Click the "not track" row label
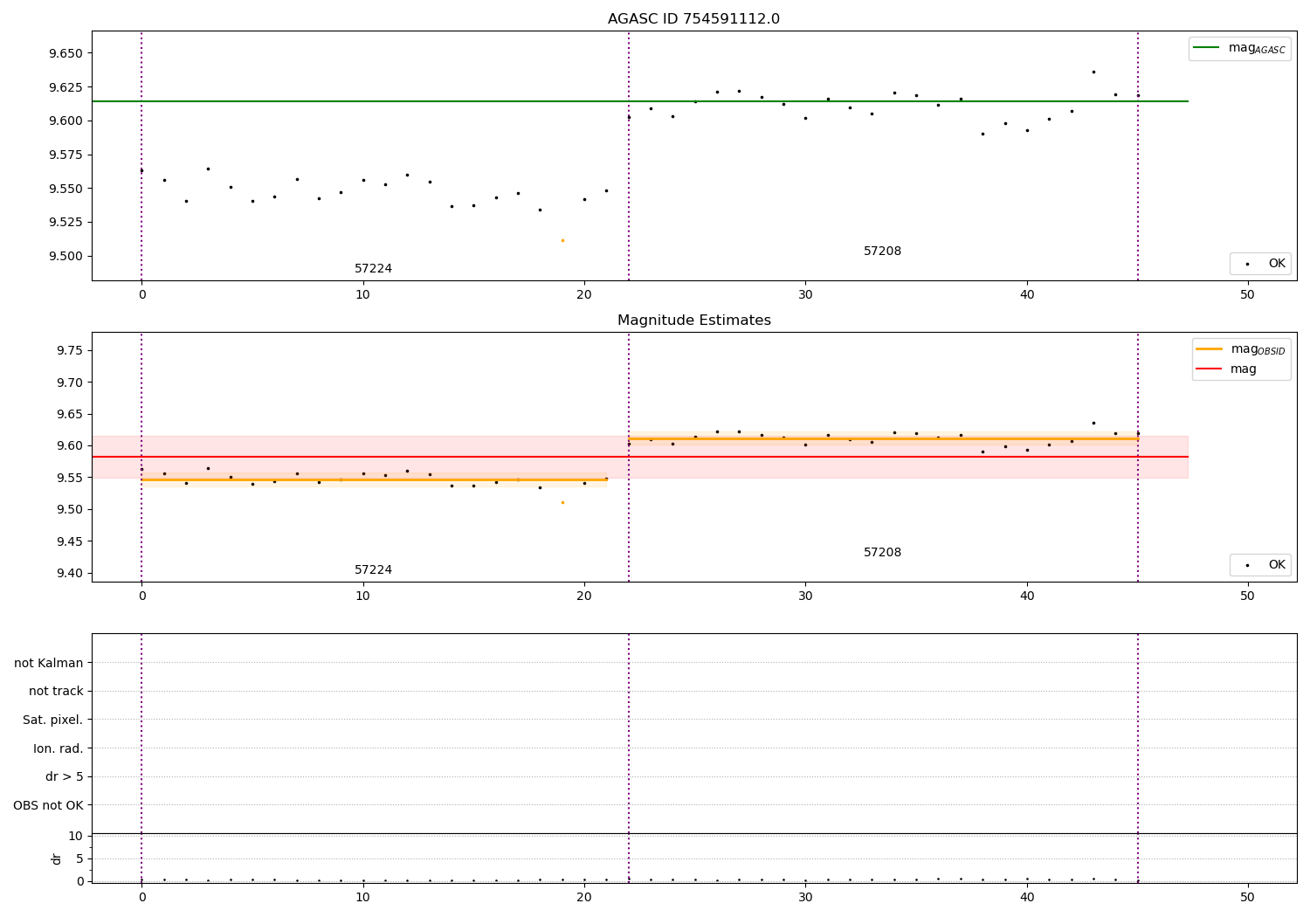Viewport: 1310px width, 917px height. (56, 692)
